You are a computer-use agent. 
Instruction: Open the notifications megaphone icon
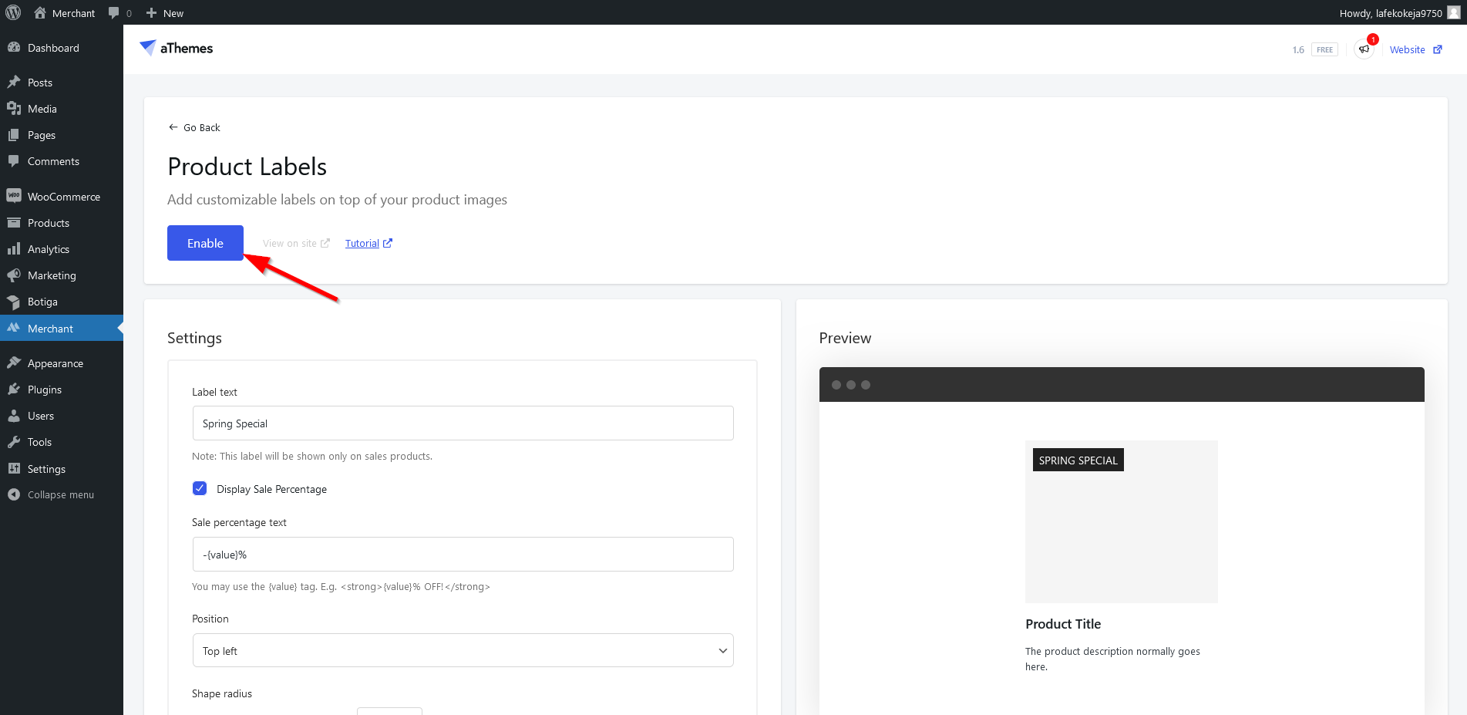click(x=1364, y=49)
